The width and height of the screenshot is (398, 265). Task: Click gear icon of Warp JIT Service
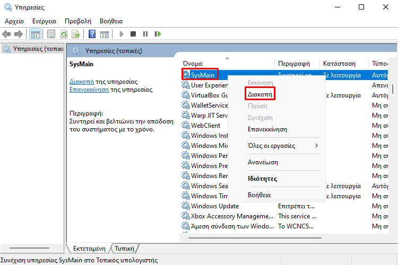coord(186,115)
